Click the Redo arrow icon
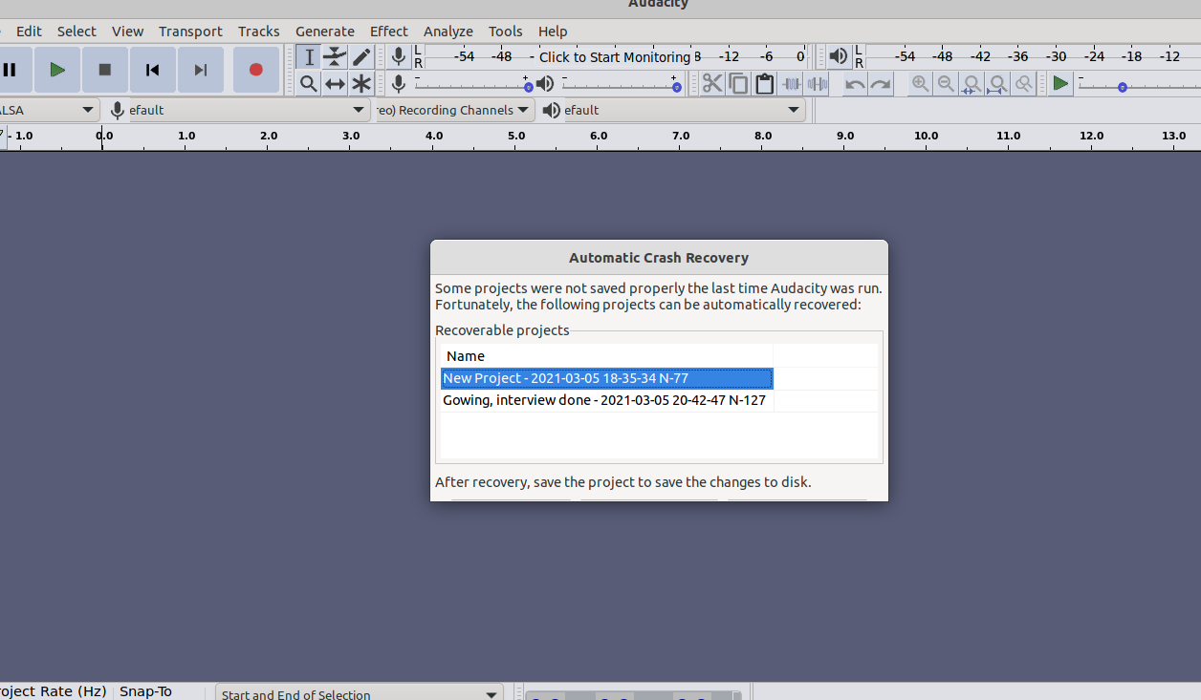Screen dimensions: 1201x700 (881, 84)
